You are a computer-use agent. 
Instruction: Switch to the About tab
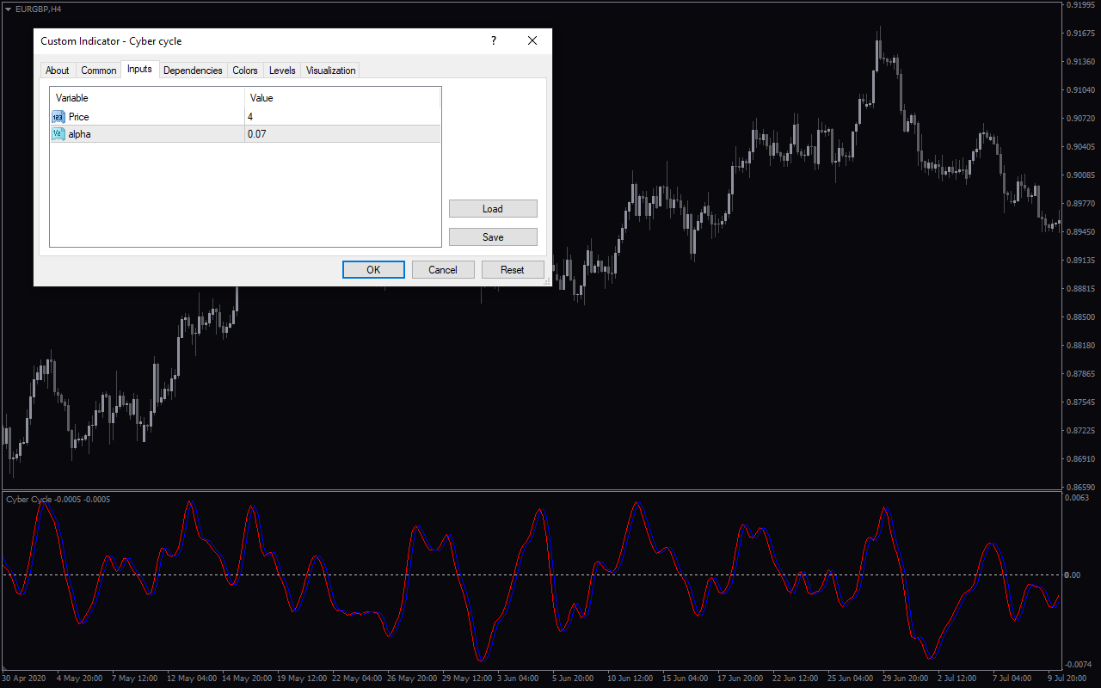click(x=58, y=71)
